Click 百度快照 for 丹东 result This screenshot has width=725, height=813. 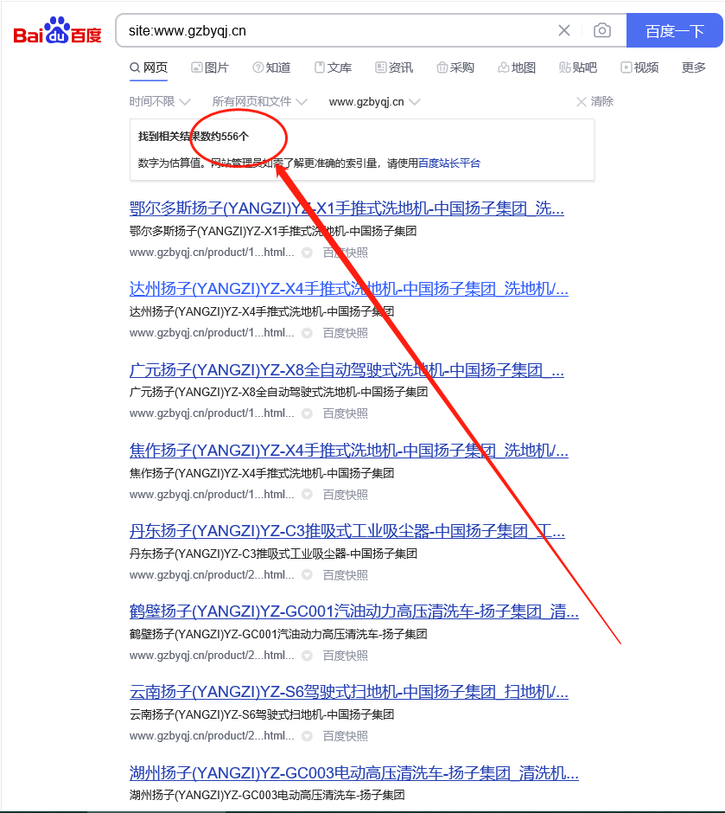pos(346,575)
